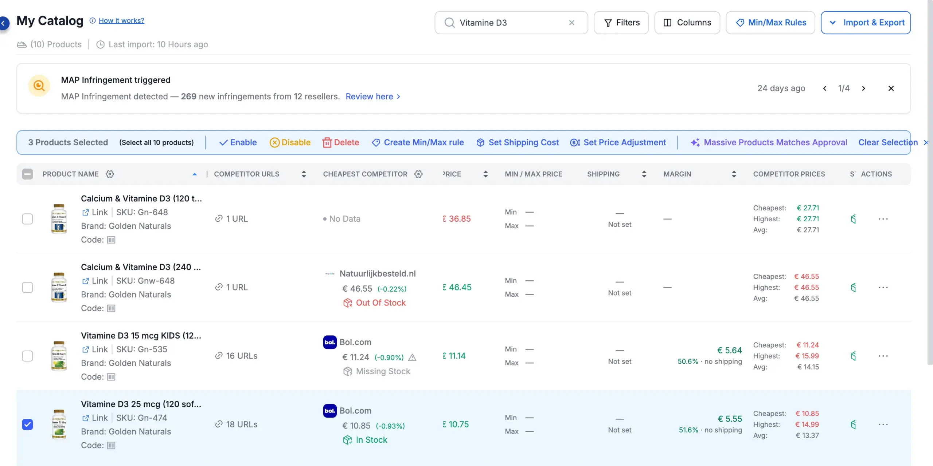This screenshot has width=933, height=466.
Task: Click Set Shipping Cost bulk action
Action: click(x=518, y=142)
